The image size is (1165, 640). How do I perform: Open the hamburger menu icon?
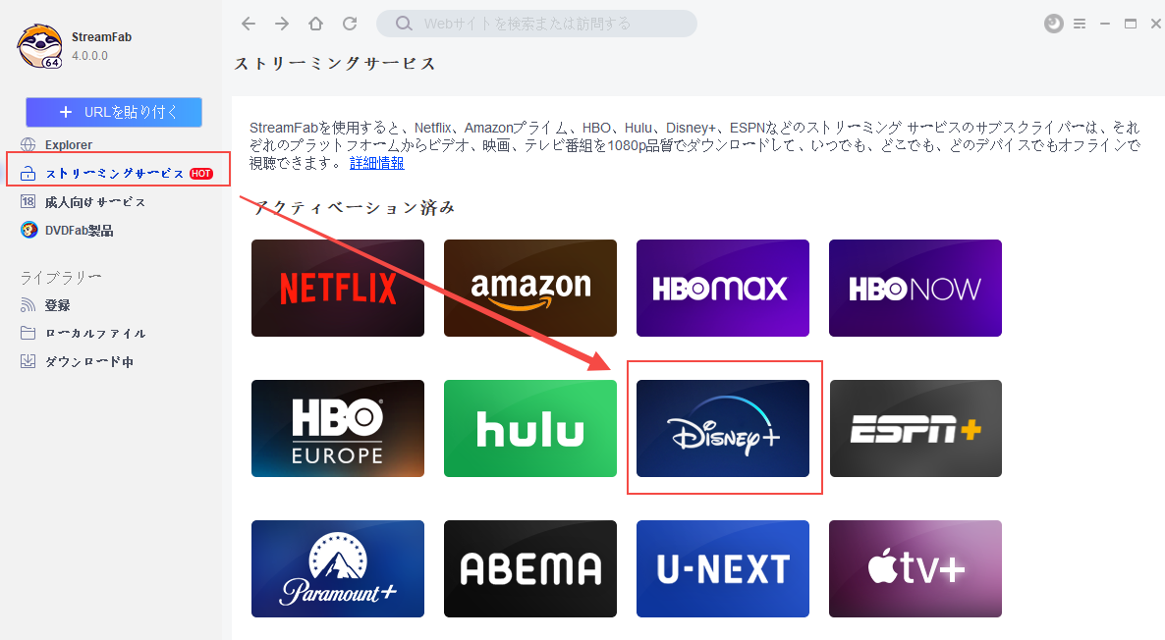coord(1080,24)
